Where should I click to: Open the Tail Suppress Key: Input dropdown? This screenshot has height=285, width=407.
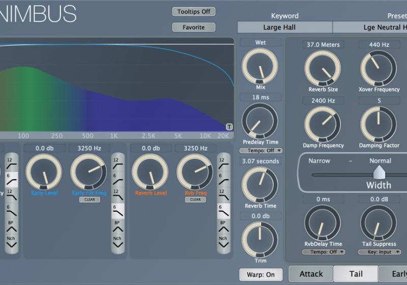click(379, 252)
